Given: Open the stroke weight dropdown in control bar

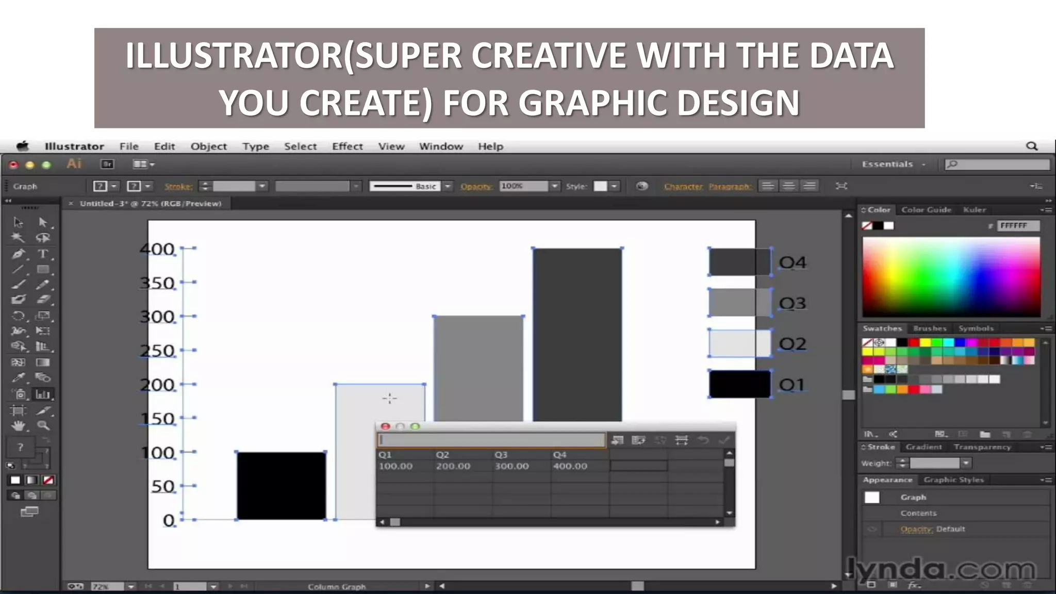Looking at the screenshot, I should coord(262,186).
